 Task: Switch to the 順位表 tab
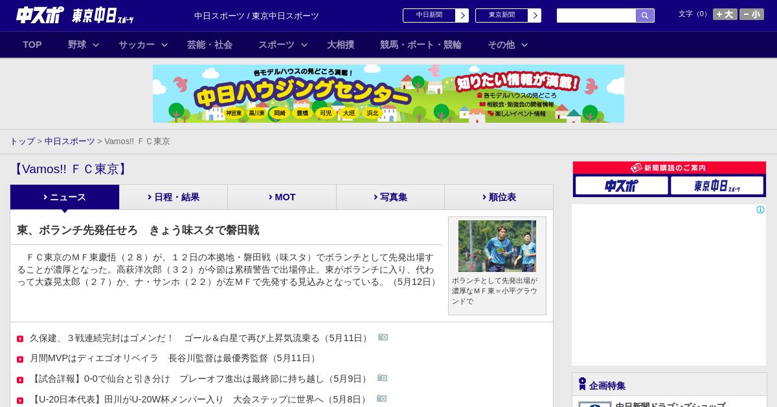click(x=499, y=197)
